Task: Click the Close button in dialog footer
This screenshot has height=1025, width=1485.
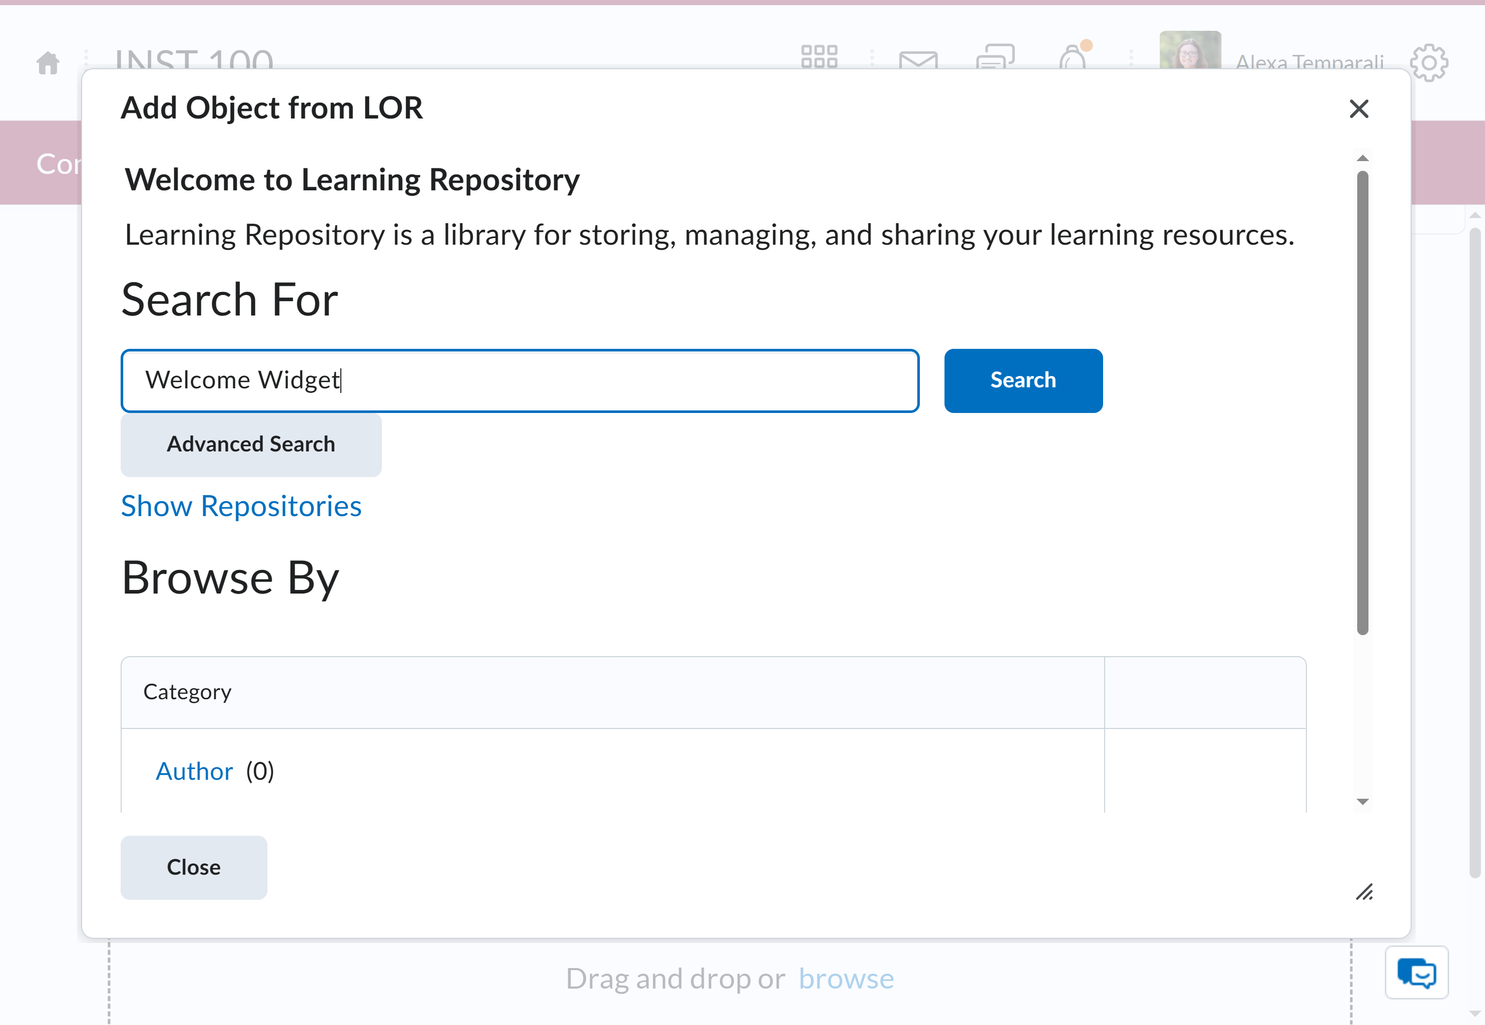Action: tap(194, 867)
